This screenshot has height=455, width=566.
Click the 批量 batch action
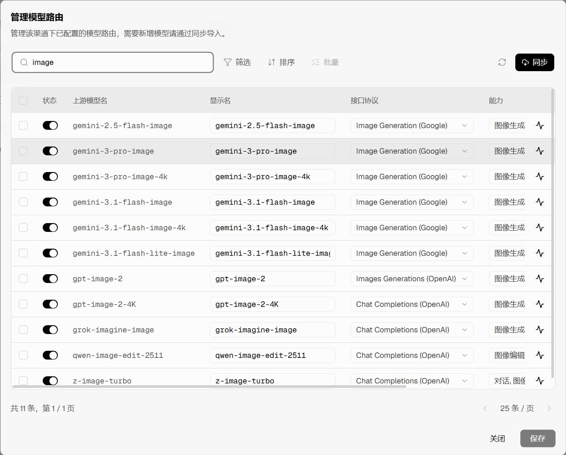pos(325,62)
